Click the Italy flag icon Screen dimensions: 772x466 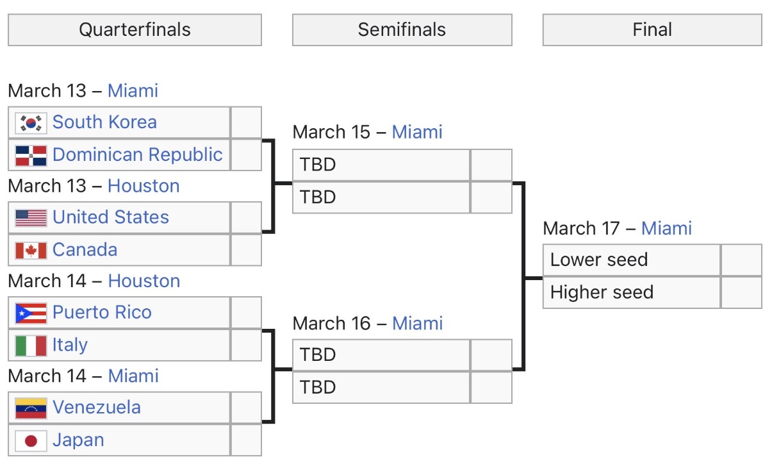pos(31,345)
